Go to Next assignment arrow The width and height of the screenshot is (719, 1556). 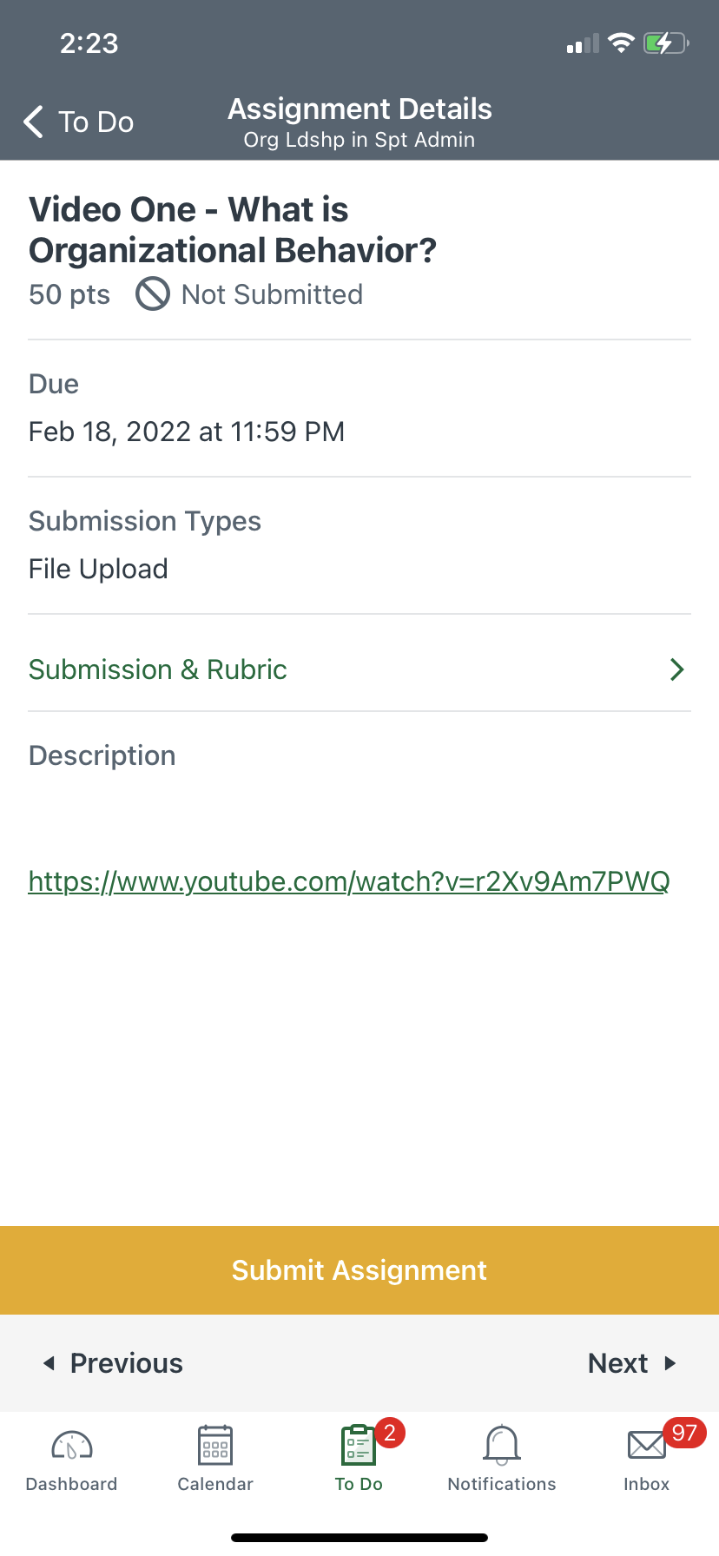670,1363
